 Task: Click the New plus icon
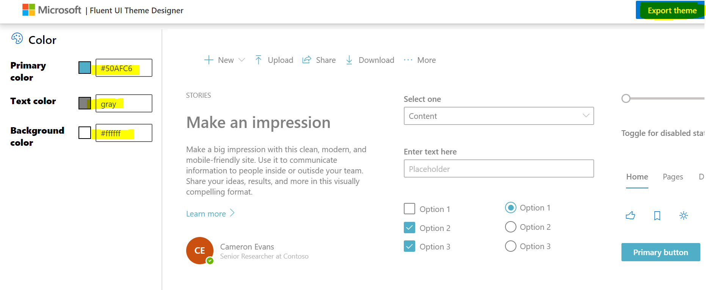[x=209, y=60]
